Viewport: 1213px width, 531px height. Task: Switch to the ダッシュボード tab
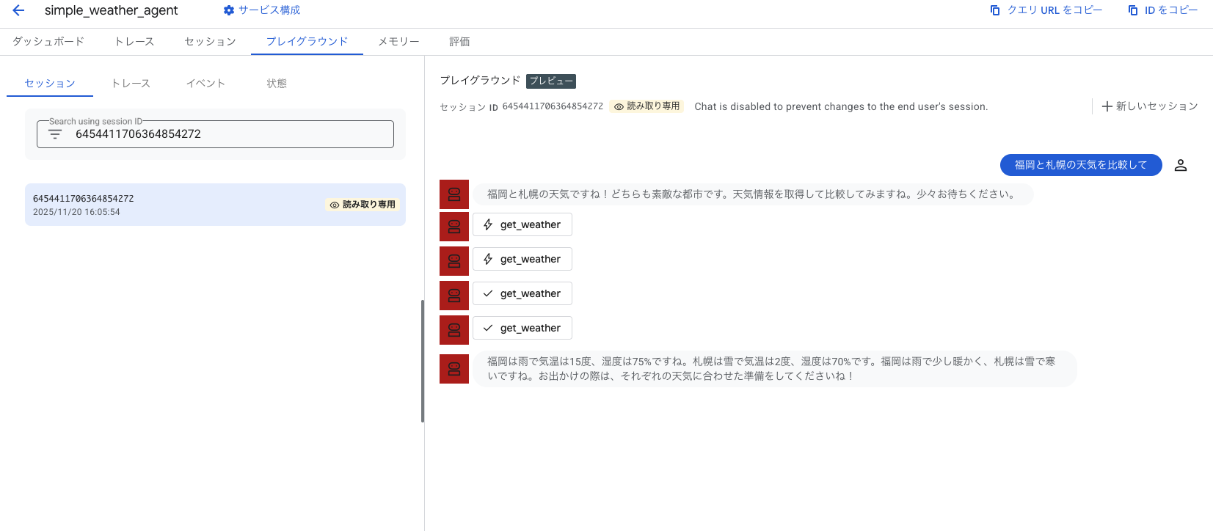click(x=48, y=42)
